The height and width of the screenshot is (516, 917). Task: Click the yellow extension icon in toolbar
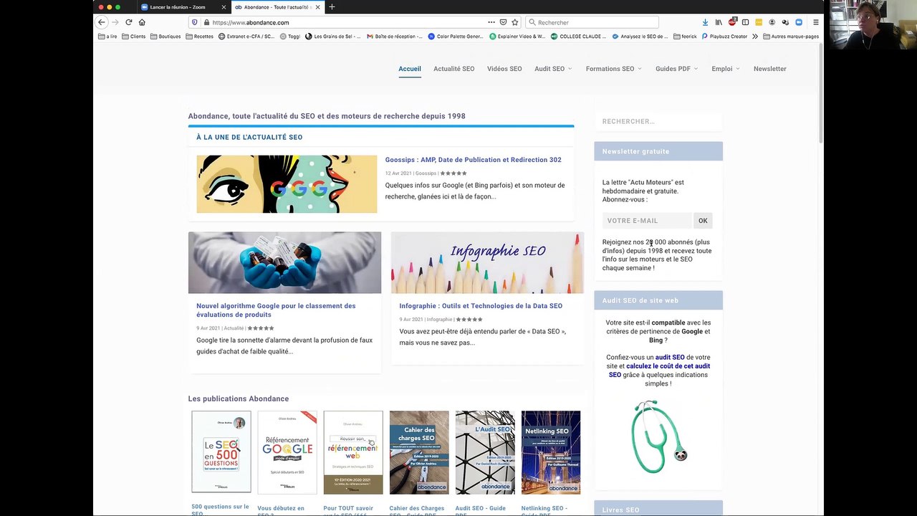pyautogui.click(x=759, y=22)
